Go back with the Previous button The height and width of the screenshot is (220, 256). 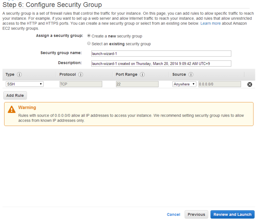pyautogui.click(x=196, y=215)
